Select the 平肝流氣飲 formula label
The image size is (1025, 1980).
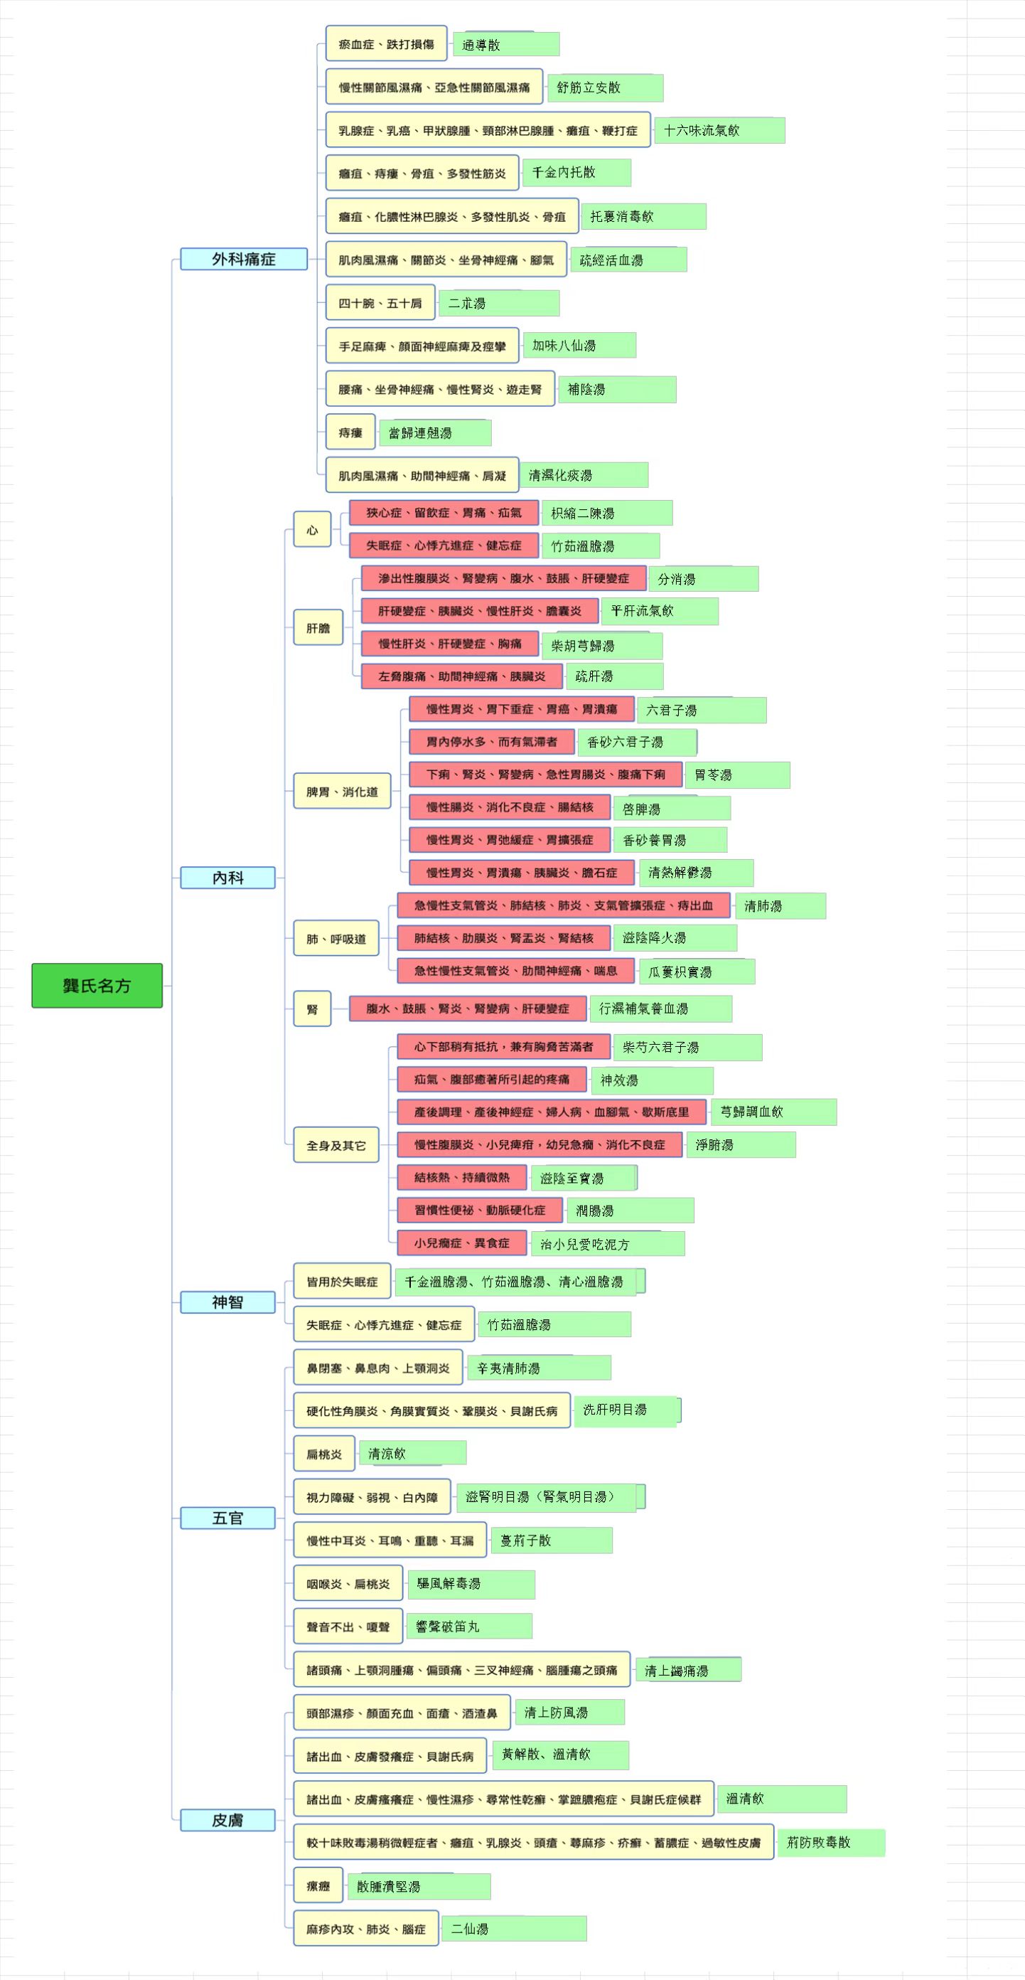coord(660,612)
